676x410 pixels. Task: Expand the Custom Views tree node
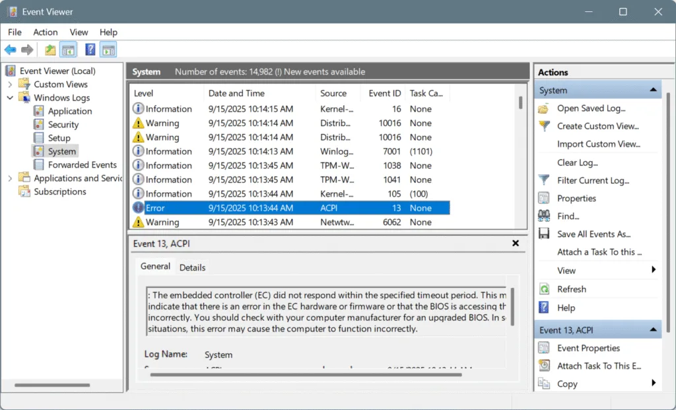[x=11, y=84]
